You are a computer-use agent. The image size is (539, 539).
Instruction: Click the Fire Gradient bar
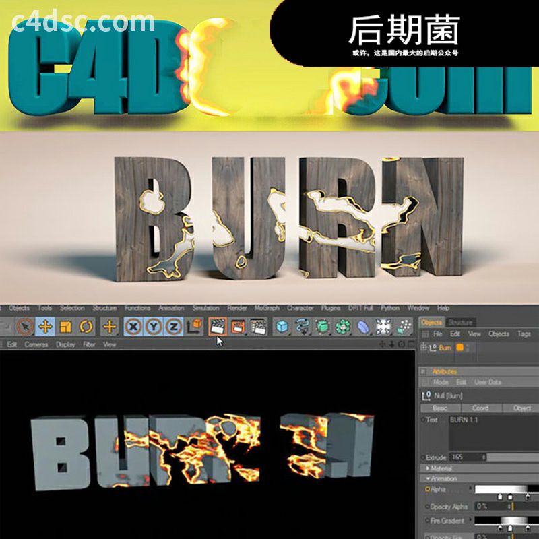click(507, 520)
